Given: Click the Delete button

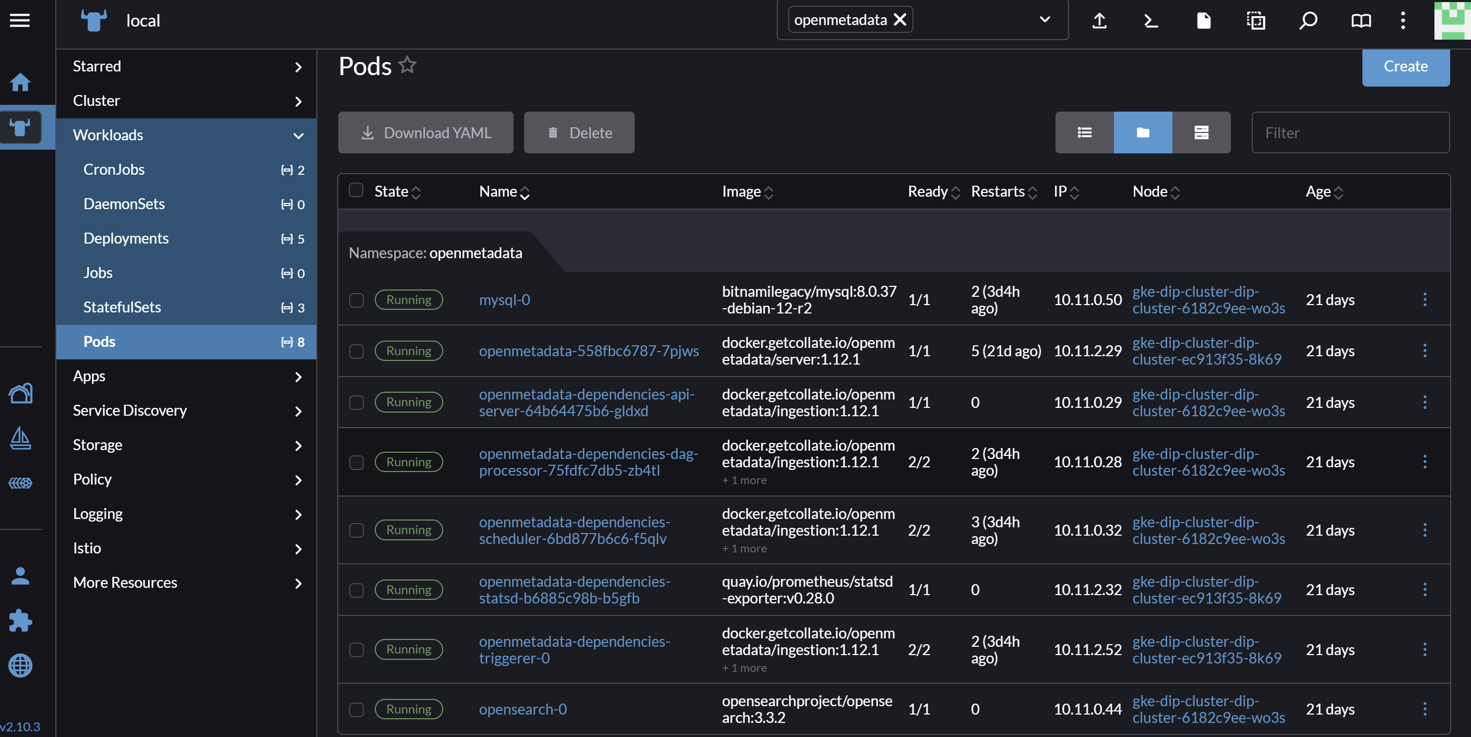Looking at the screenshot, I should pos(579,132).
